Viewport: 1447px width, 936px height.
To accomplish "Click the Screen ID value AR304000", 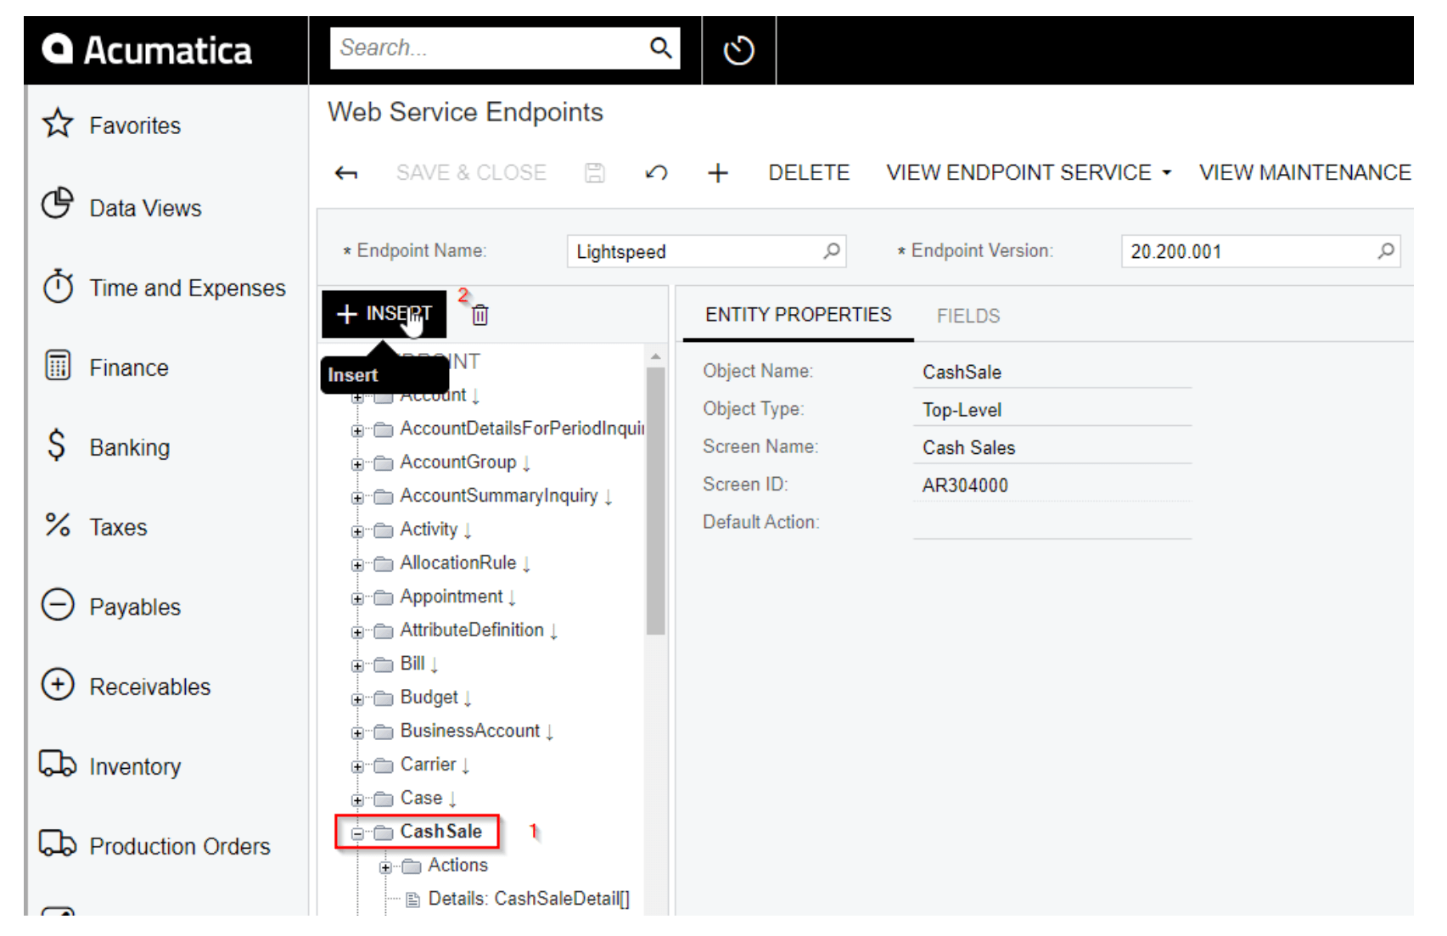I will click(965, 485).
